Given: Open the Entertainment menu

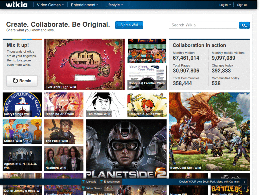Looking at the screenshot, I should click(84, 5).
